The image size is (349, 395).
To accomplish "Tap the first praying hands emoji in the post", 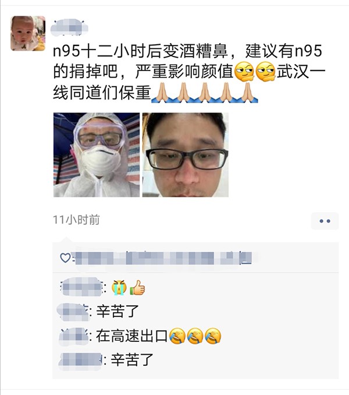I will click(x=162, y=93).
